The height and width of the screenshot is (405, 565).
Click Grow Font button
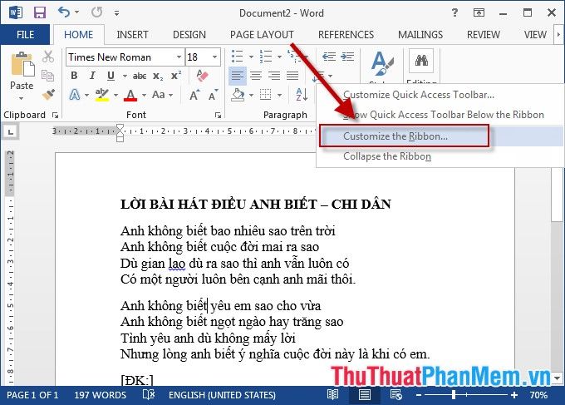(194, 95)
